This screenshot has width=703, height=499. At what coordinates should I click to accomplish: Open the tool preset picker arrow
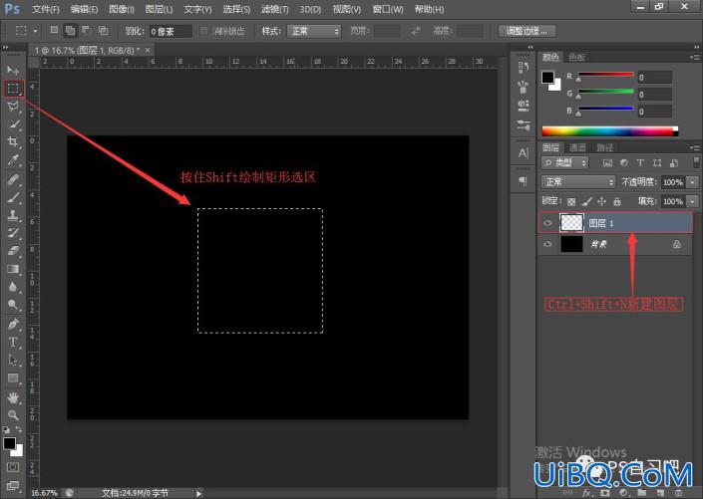pos(35,31)
